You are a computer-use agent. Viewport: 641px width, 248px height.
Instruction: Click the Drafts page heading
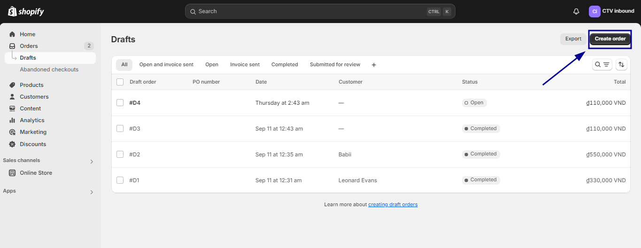tap(123, 39)
